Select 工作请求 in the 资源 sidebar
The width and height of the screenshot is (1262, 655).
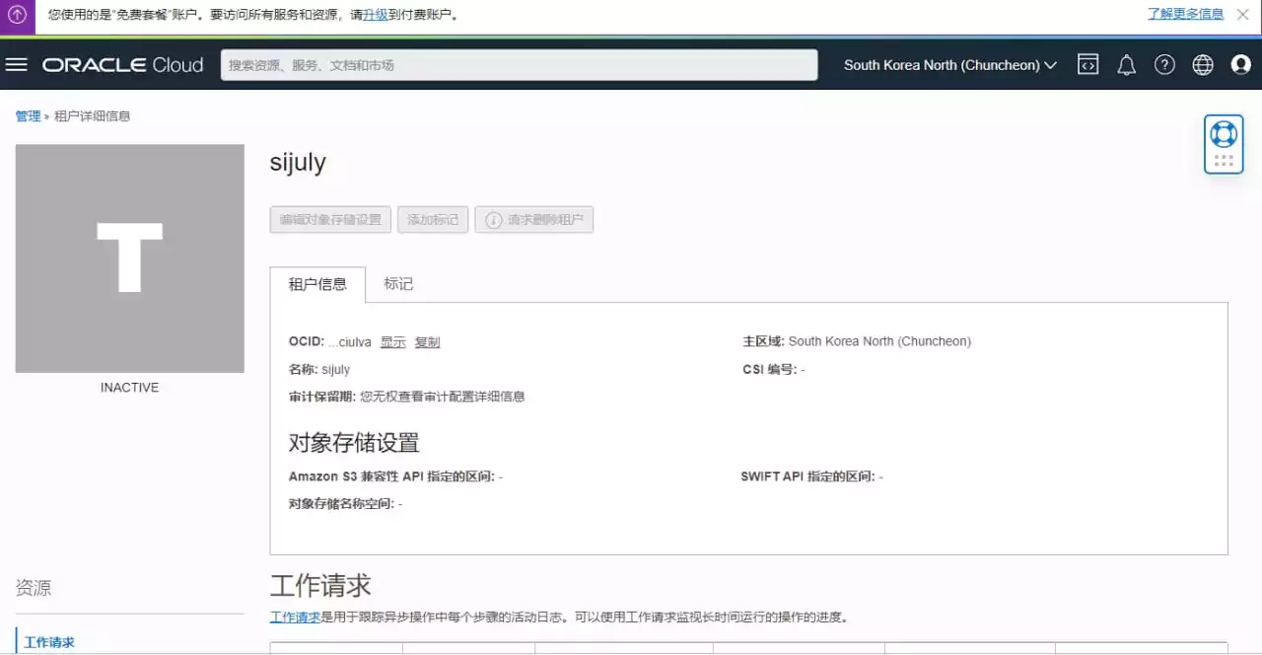[x=49, y=642]
